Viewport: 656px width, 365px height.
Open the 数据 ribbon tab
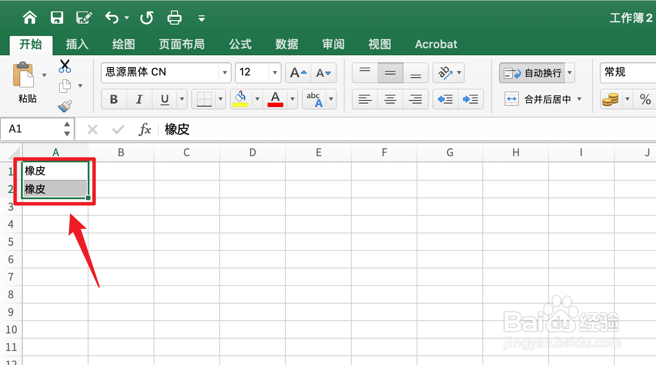pos(286,44)
